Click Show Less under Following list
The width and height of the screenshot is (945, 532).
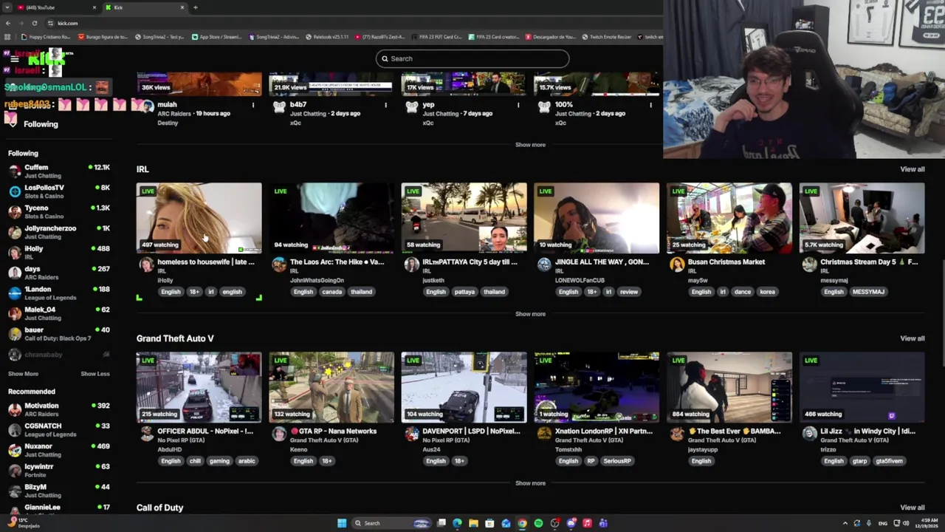pyautogui.click(x=95, y=374)
